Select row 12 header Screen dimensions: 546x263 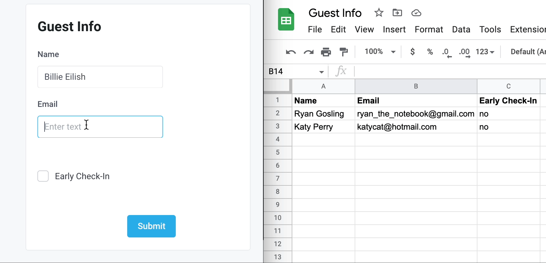[277, 244]
